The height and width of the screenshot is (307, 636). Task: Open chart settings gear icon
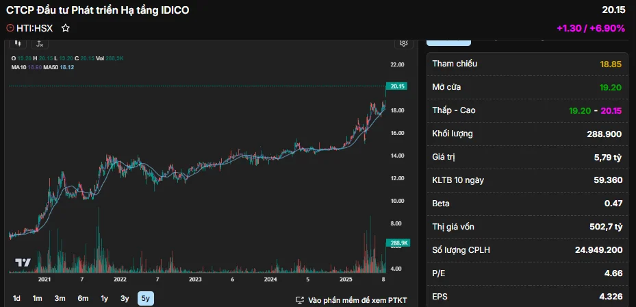pyautogui.click(x=405, y=43)
